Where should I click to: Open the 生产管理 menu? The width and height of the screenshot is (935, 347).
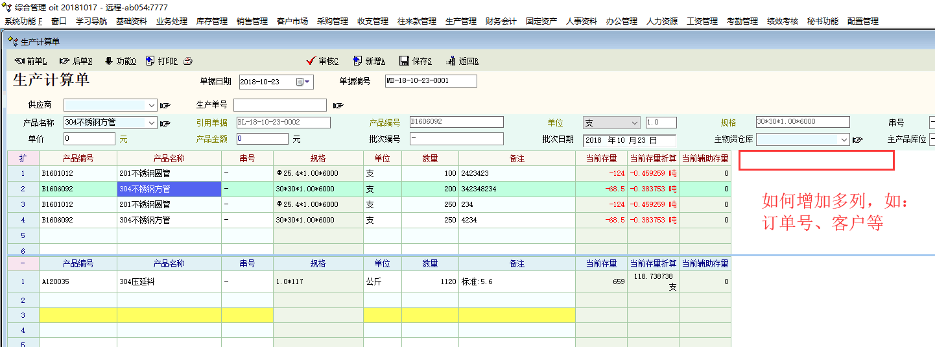[461, 21]
